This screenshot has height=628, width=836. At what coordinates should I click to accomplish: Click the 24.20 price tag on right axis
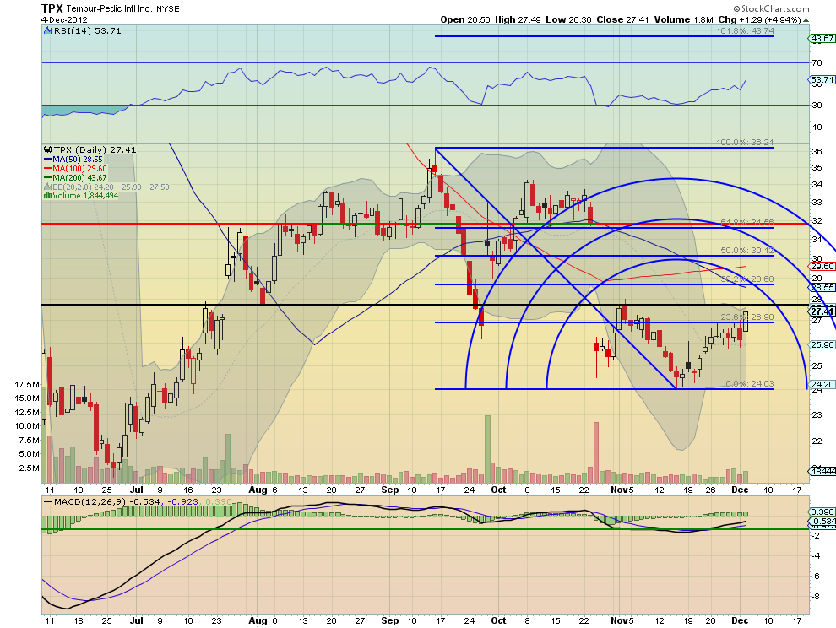tap(822, 384)
